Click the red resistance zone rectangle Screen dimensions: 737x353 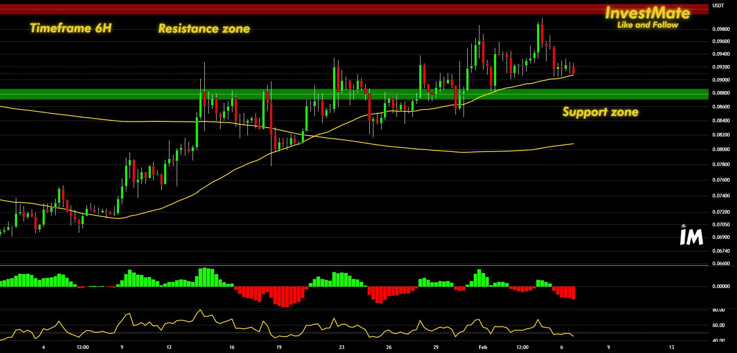click(354, 9)
